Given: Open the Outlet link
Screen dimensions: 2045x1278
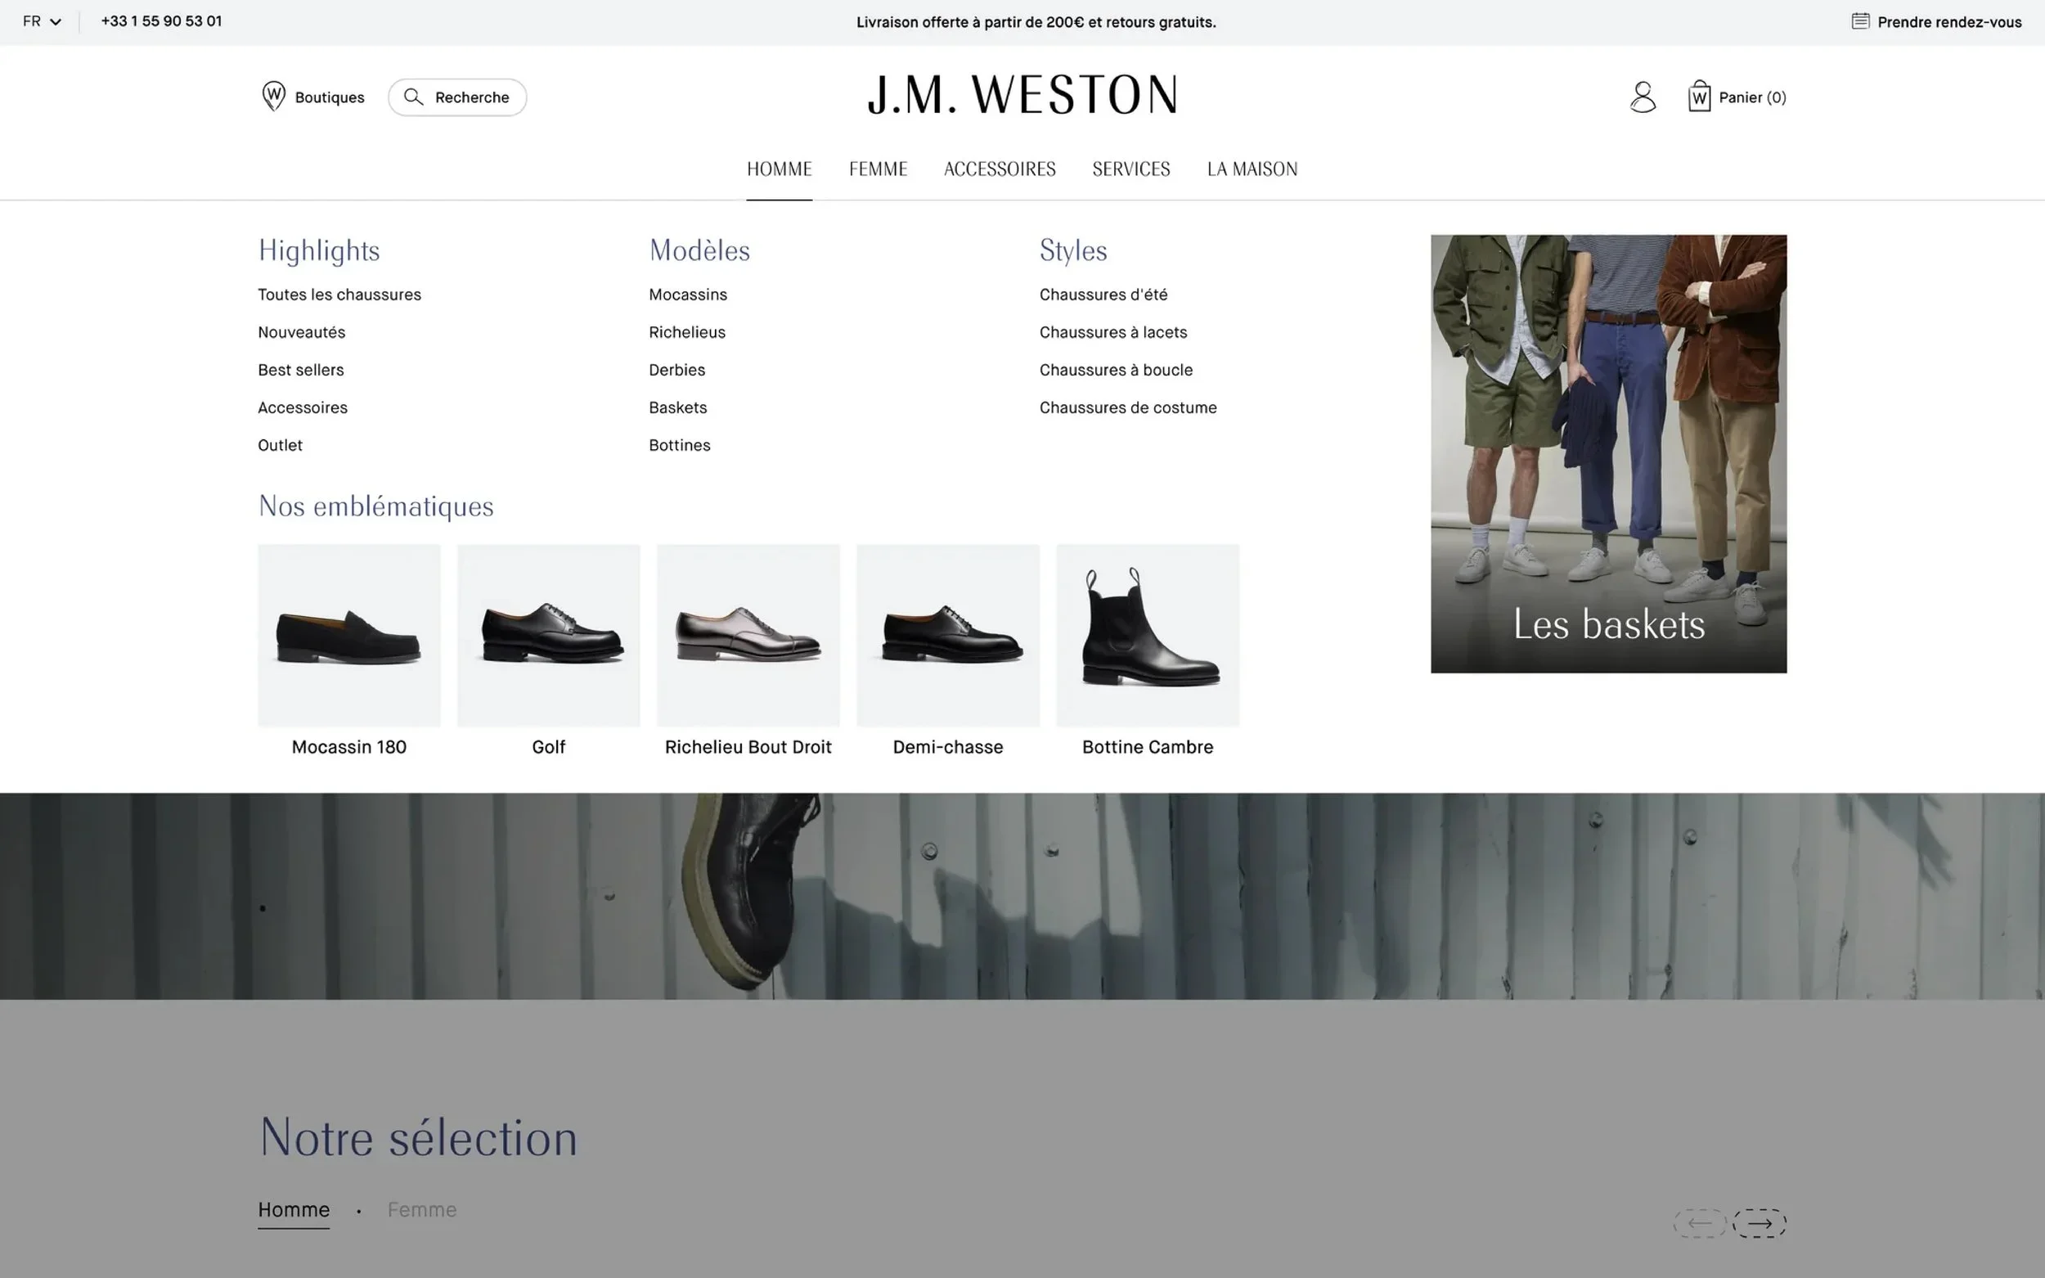Looking at the screenshot, I should (280, 445).
